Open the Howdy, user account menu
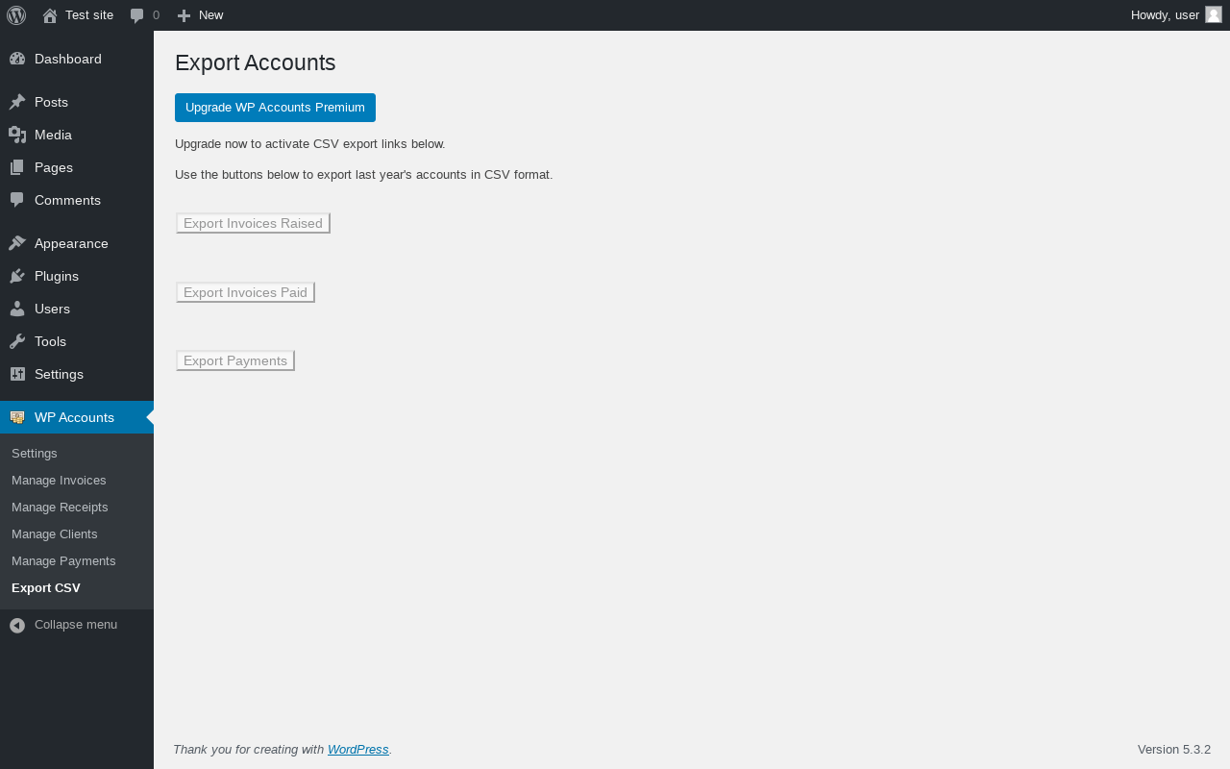Viewport: 1230px width, 769px height. 1165,15
